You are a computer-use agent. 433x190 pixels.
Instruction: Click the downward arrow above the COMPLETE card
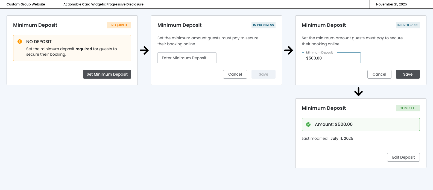click(358, 92)
